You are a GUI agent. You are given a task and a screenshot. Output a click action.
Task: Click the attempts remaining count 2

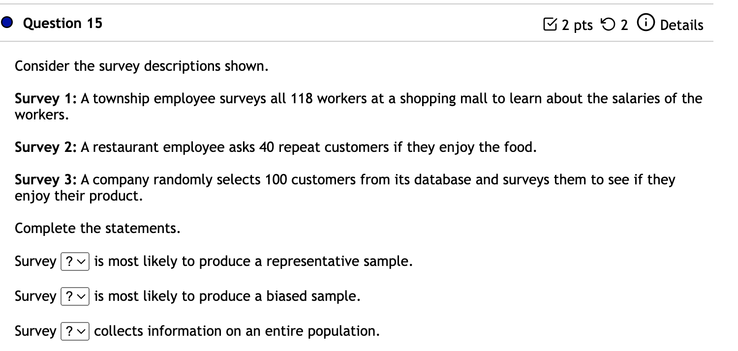pos(623,25)
